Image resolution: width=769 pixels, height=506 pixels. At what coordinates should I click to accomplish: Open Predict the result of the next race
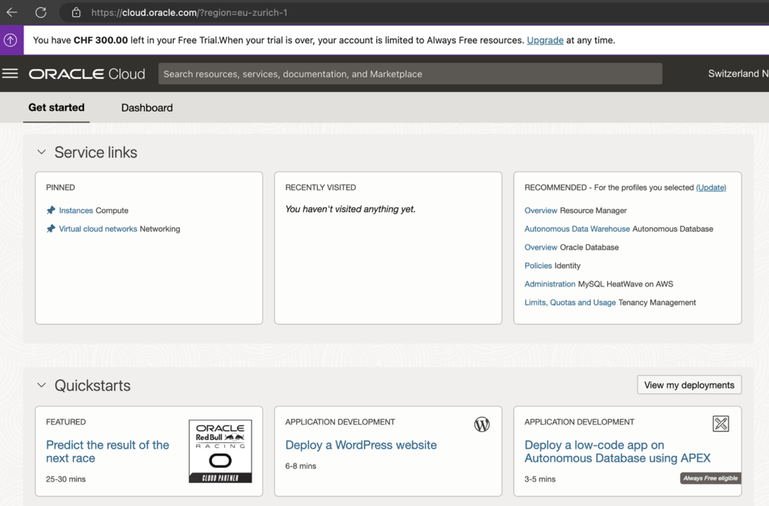tap(107, 452)
